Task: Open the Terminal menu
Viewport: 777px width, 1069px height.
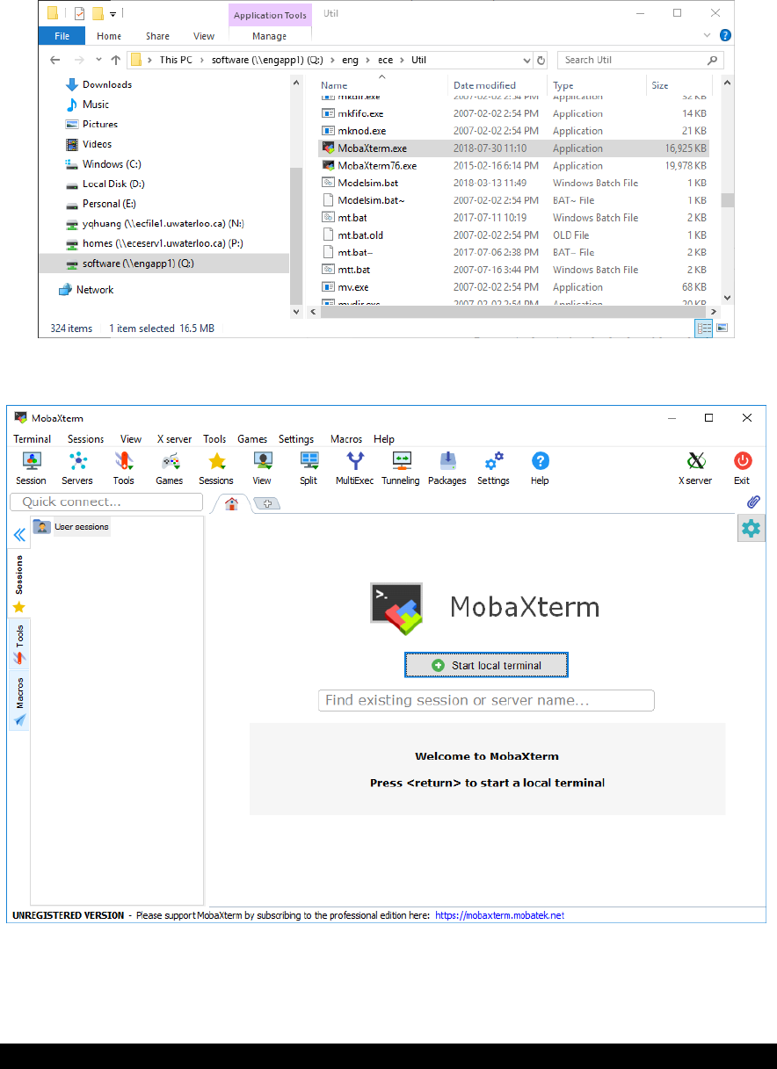Action: (x=33, y=439)
